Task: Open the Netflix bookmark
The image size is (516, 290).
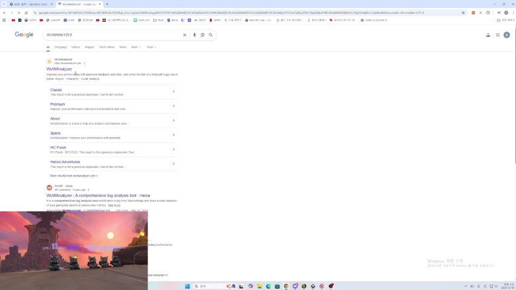Action: pos(215,20)
